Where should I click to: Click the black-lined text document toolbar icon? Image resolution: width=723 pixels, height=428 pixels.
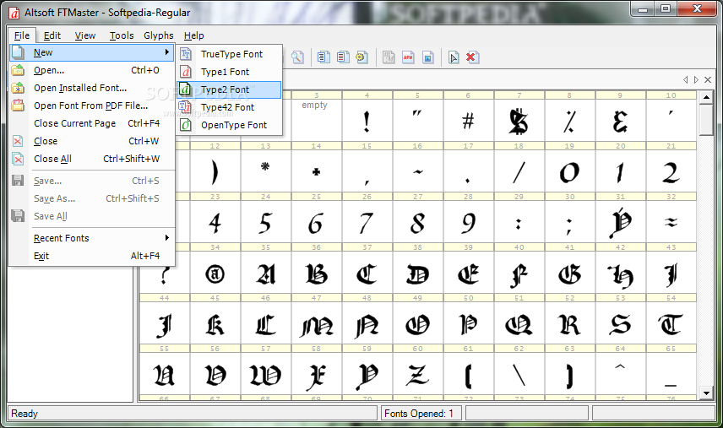point(323,57)
